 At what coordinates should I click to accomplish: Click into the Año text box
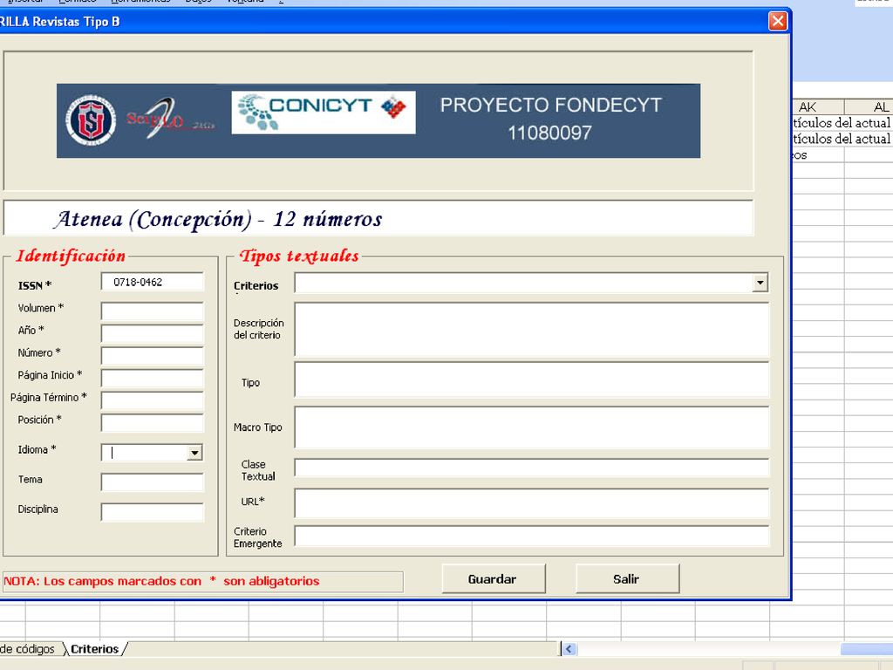click(152, 333)
